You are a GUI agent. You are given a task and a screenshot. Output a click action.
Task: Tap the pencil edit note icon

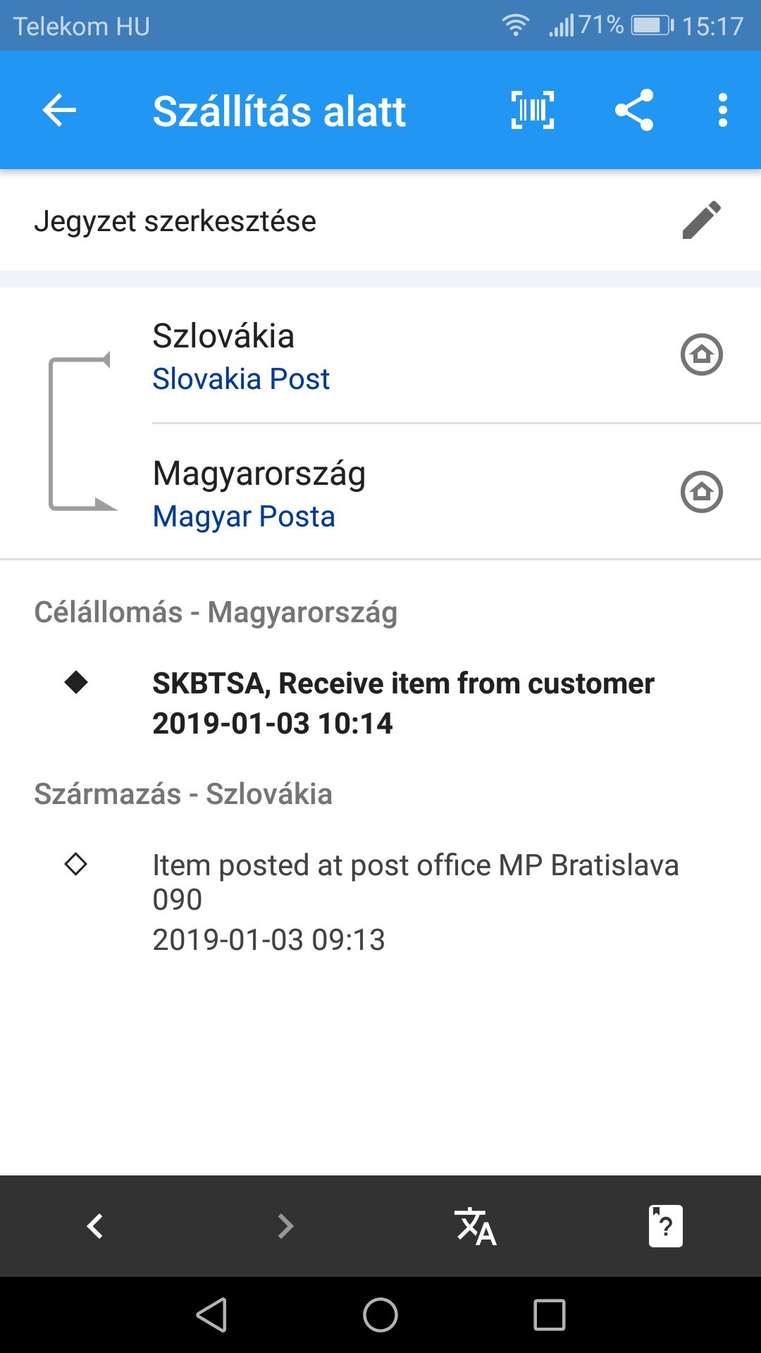[x=701, y=221]
